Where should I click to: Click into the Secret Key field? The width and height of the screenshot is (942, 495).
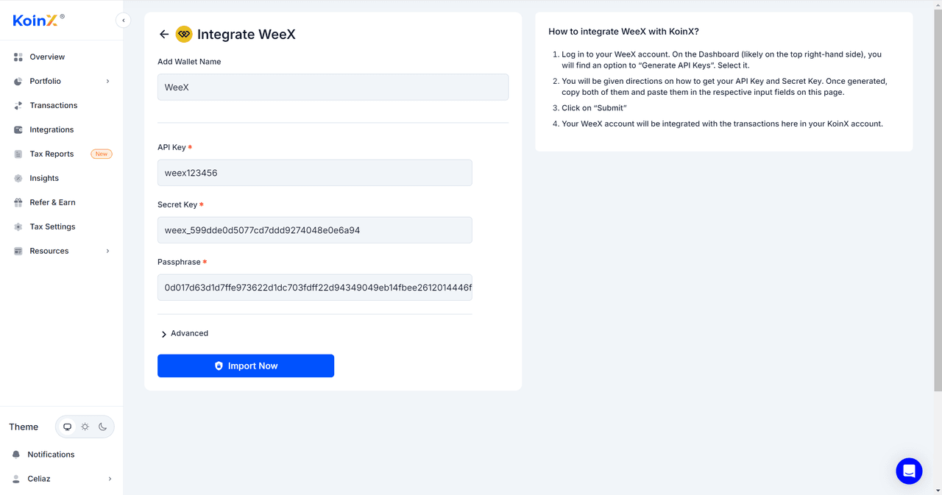[x=314, y=230]
